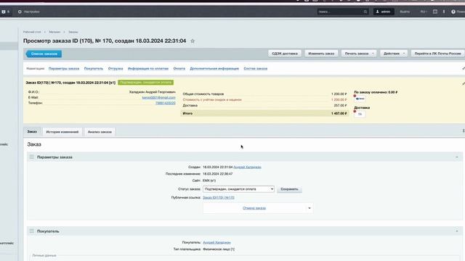465x261 pixels.
Task: Click the Изменить заказ button
Action: [x=321, y=54]
